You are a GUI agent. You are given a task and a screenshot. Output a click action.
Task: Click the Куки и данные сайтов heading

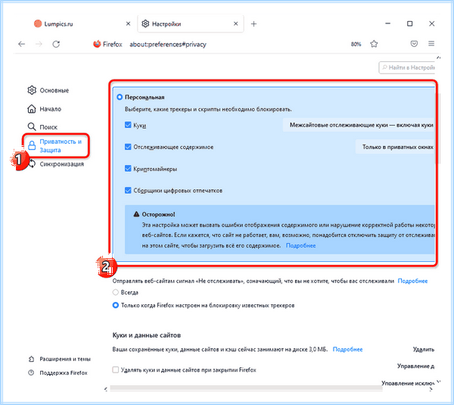pos(147,335)
